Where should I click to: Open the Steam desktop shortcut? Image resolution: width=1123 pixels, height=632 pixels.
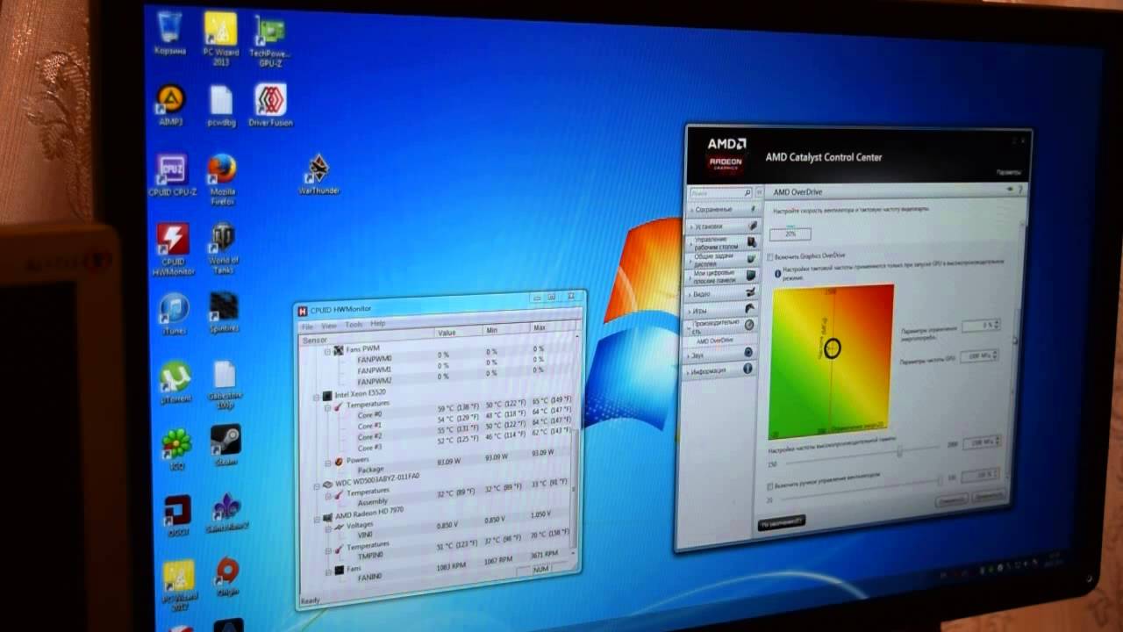click(x=226, y=446)
